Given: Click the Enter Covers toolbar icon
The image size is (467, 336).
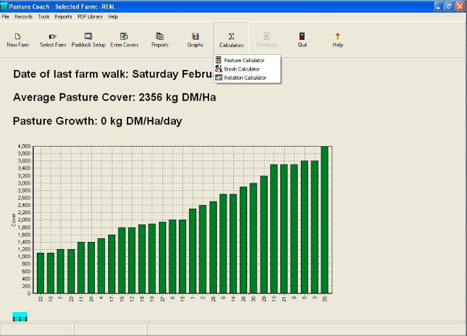Looking at the screenshot, I should tap(124, 40).
